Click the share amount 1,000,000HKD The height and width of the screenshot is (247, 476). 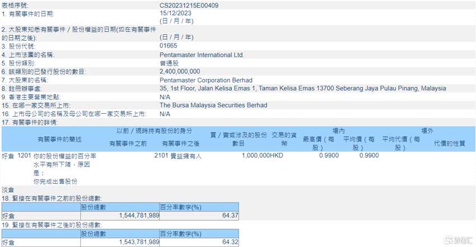262,156
